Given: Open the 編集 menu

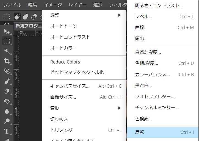Looking at the screenshot, I should click(x=33, y=5).
